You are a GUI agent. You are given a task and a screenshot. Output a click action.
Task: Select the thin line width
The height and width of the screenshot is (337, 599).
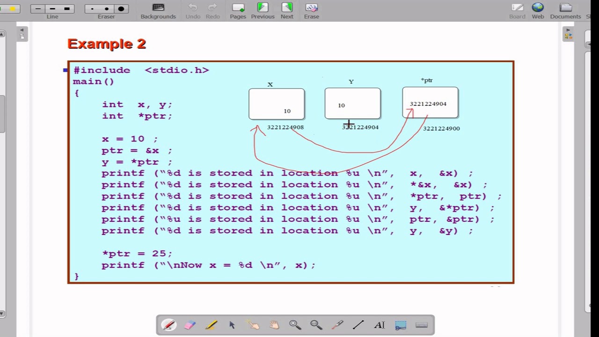pos(38,8)
